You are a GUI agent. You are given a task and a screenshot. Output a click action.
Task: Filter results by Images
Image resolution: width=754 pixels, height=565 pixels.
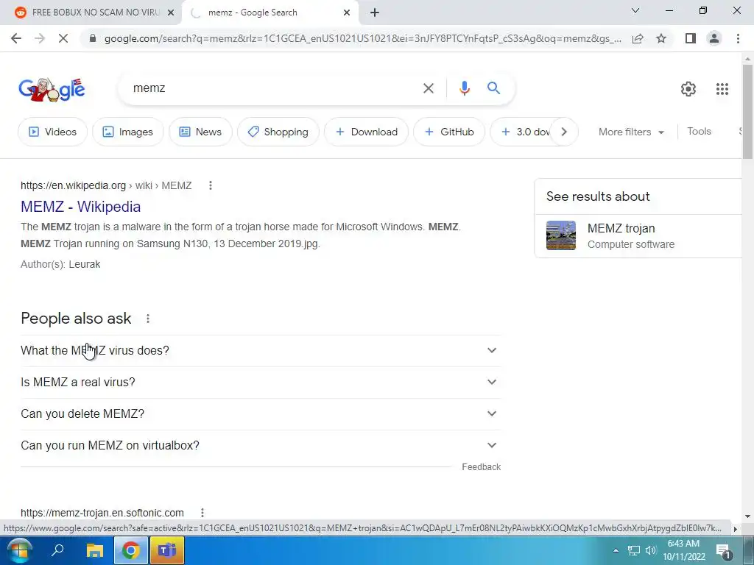(128, 132)
